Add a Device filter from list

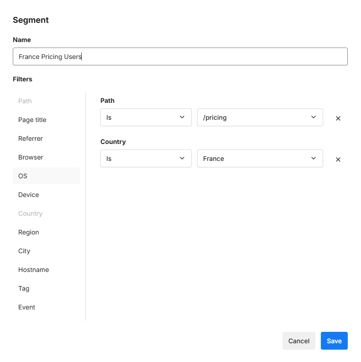pyautogui.click(x=29, y=195)
